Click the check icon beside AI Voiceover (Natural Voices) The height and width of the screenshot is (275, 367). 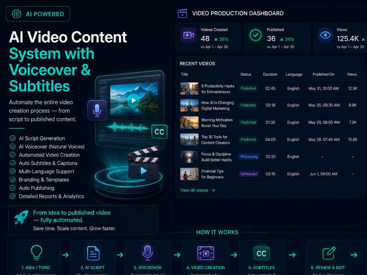tap(12, 146)
